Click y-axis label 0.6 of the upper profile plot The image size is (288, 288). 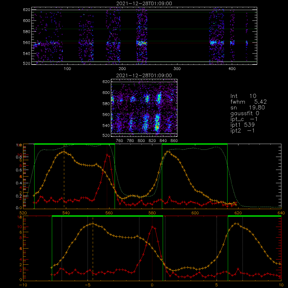tap(19, 170)
